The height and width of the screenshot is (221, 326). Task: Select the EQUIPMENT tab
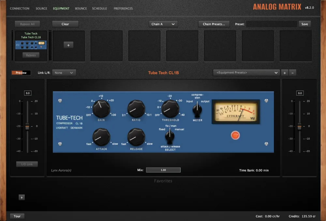(61, 8)
